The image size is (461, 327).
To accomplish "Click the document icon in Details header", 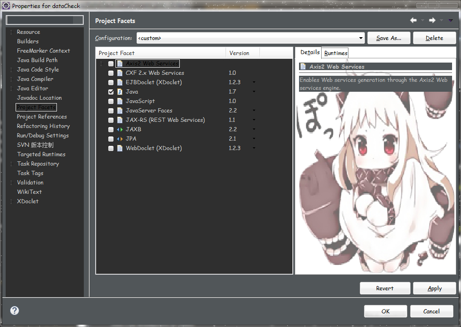I will point(303,67).
